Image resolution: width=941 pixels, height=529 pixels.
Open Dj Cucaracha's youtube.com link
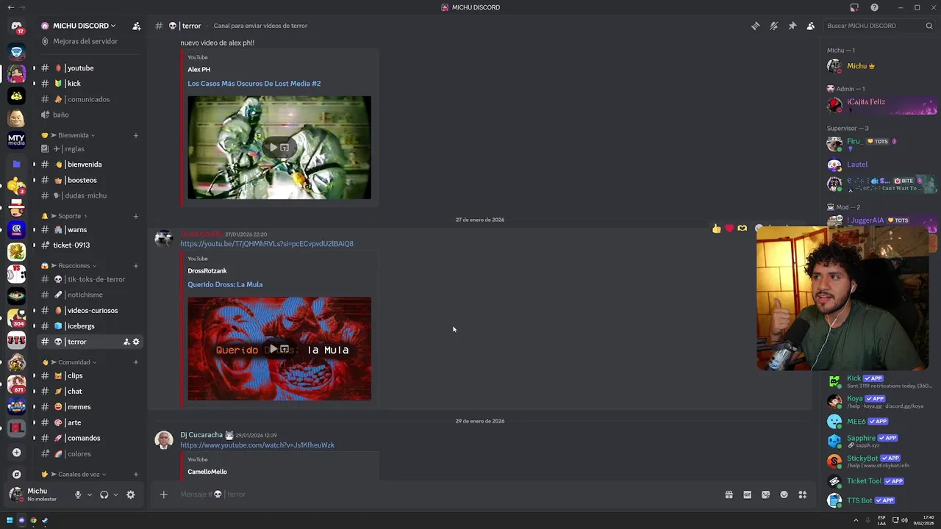(x=257, y=445)
